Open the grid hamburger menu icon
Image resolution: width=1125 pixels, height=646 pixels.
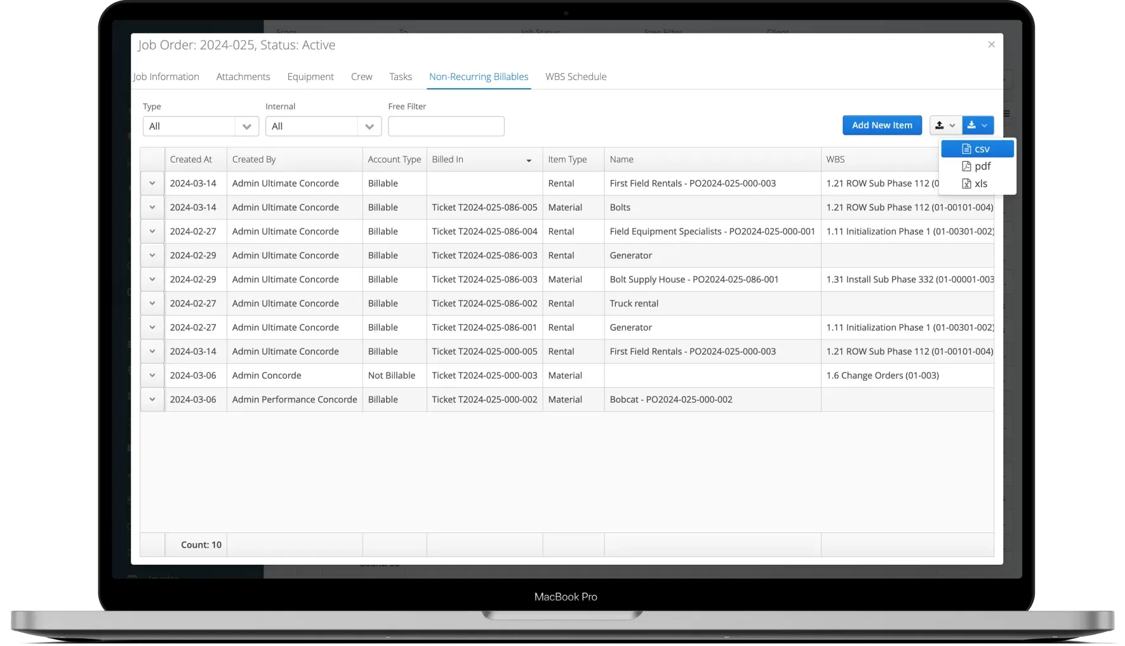click(x=1008, y=112)
